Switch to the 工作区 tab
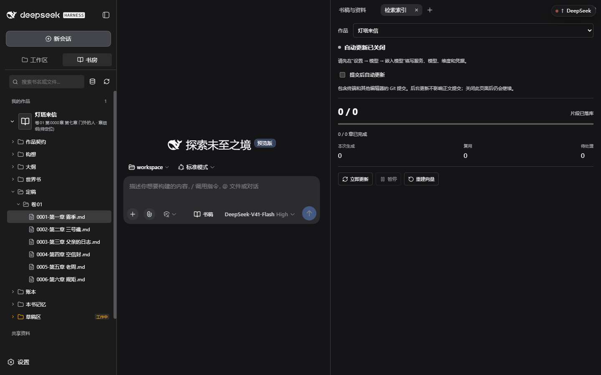The width and height of the screenshot is (601, 375). [35, 60]
